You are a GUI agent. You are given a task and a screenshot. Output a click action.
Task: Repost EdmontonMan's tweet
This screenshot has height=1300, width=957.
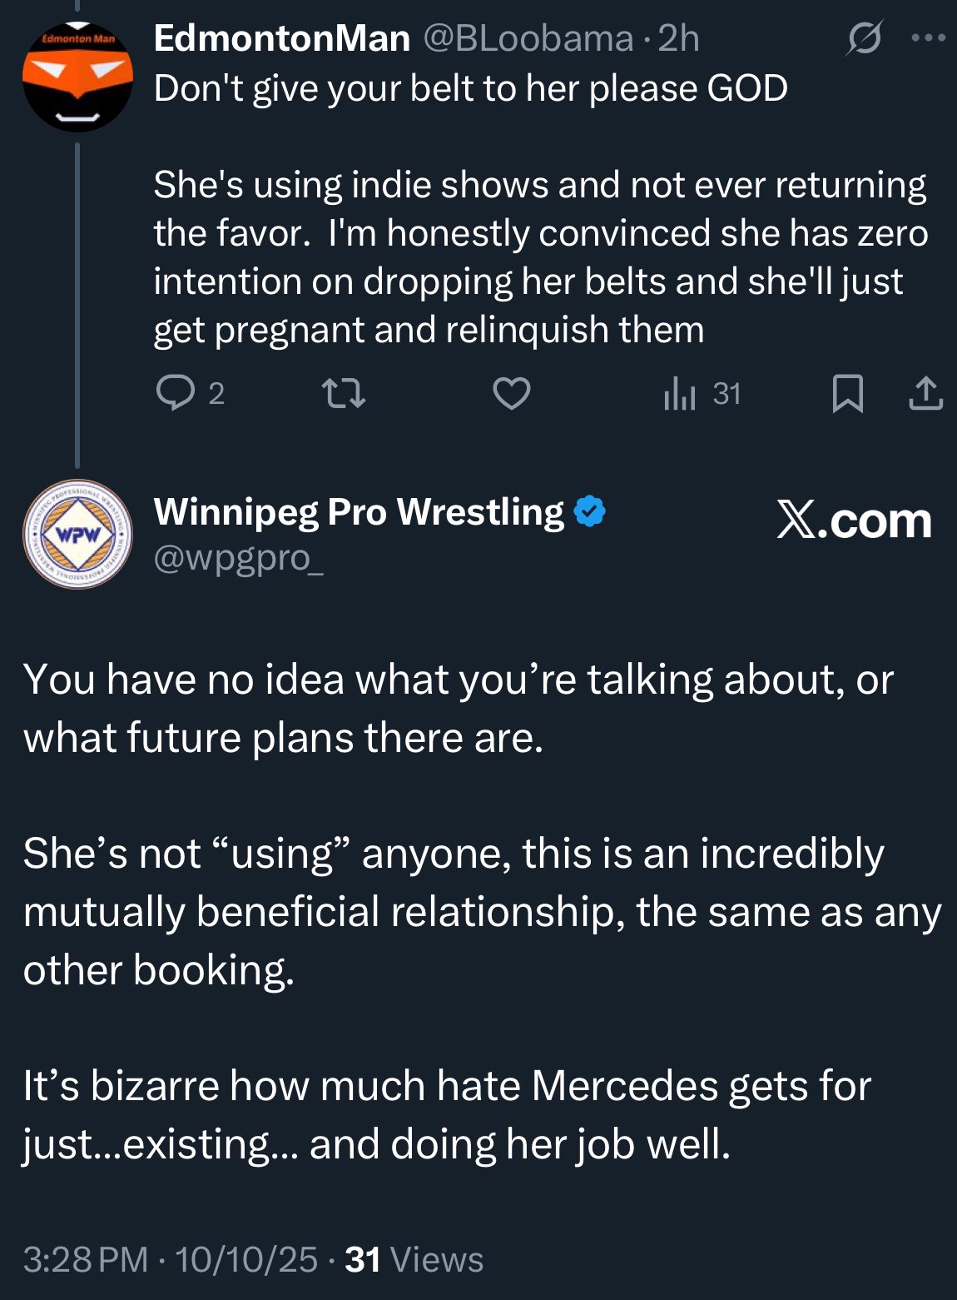point(344,393)
